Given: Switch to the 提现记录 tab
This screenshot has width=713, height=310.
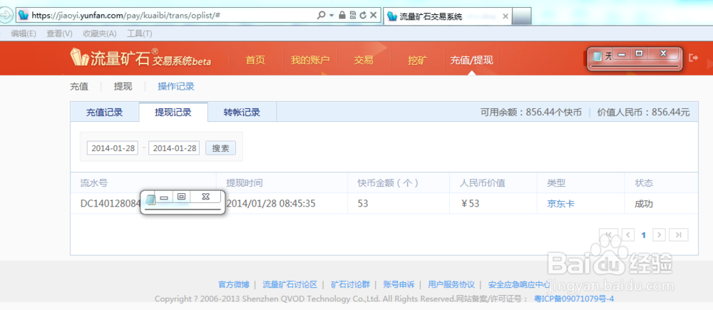Looking at the screenshot, I should click(173, 113).
